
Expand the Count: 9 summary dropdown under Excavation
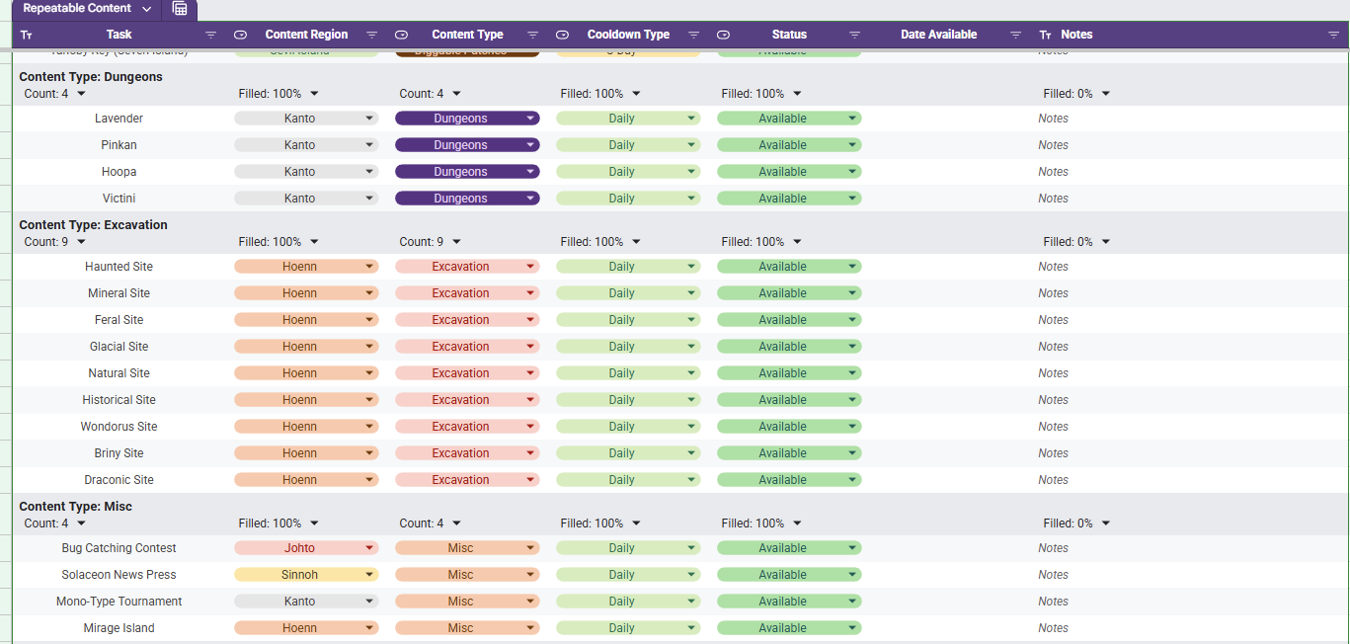pos(81,242)
